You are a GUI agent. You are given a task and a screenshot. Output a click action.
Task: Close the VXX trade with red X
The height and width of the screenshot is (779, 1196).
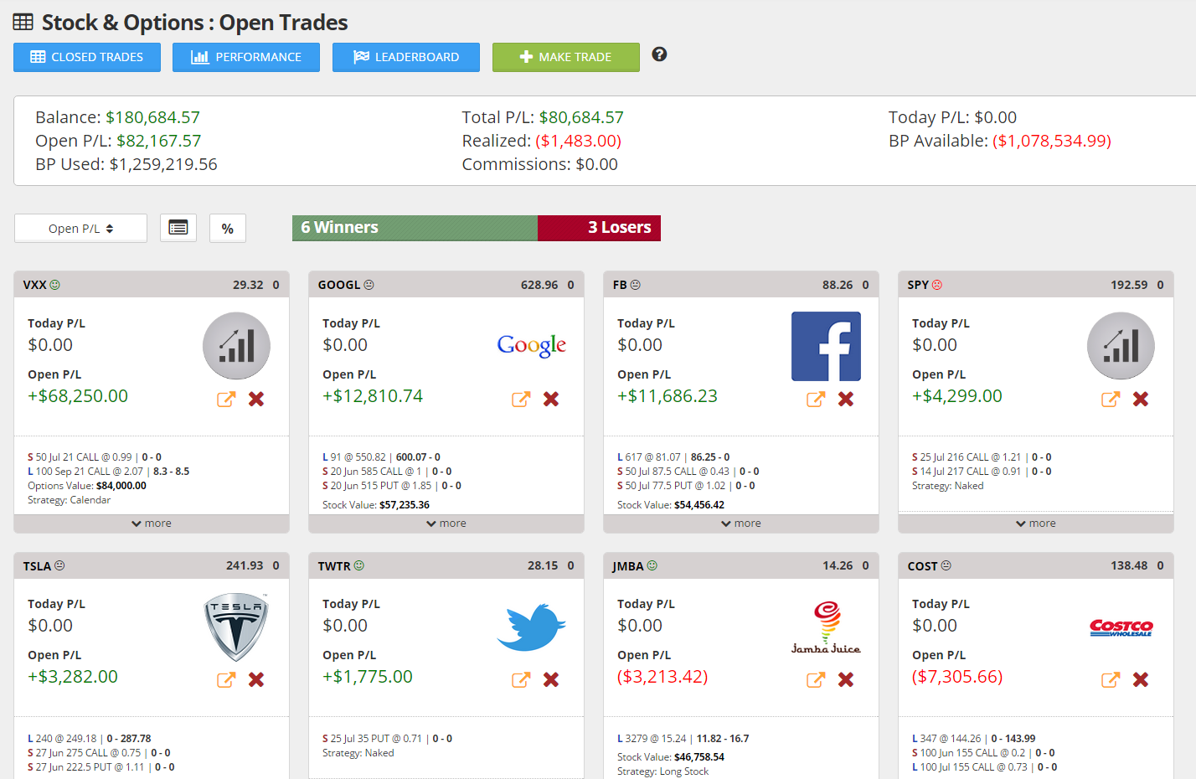256,399
